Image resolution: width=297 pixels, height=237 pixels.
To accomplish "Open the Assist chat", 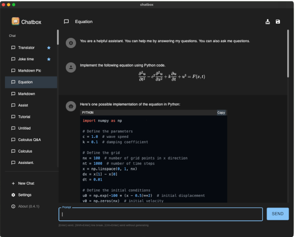I will point(31,105).
